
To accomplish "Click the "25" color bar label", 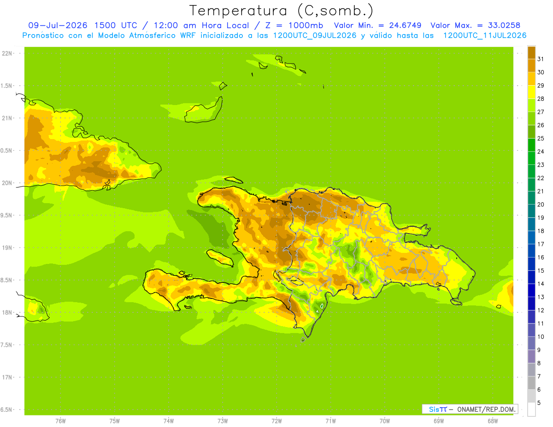I will [541, 138].
